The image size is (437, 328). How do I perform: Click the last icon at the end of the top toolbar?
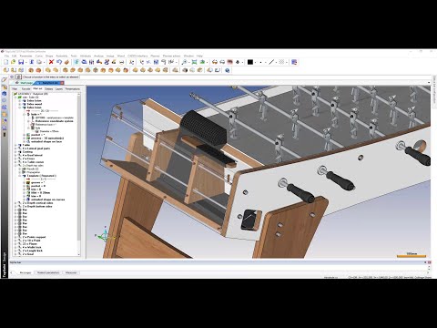[x=294, y=62]
